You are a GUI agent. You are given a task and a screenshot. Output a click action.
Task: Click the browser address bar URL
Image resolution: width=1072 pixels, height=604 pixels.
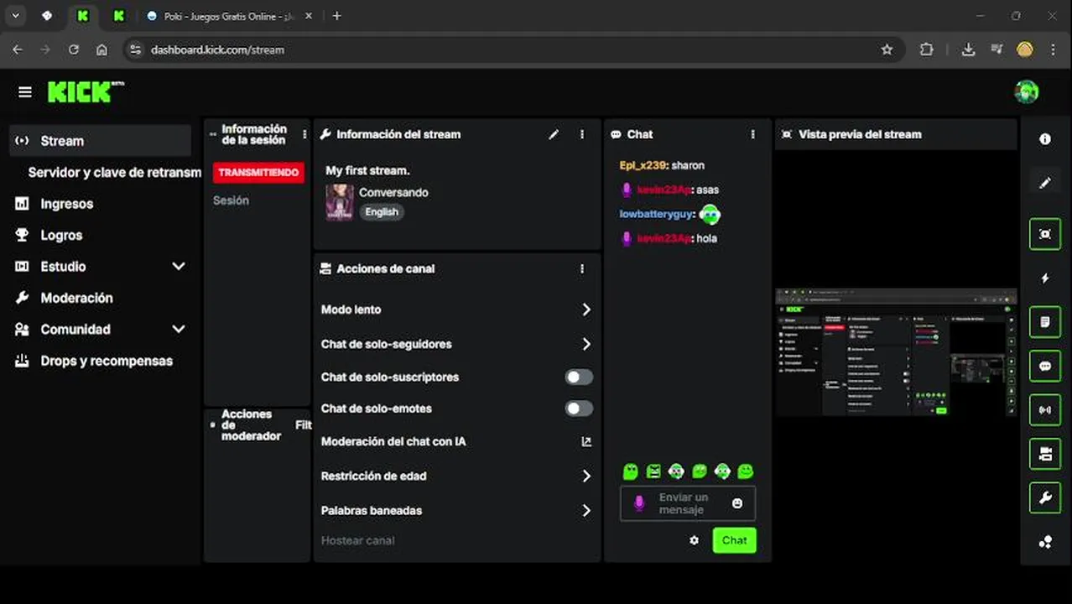point(217,49)
